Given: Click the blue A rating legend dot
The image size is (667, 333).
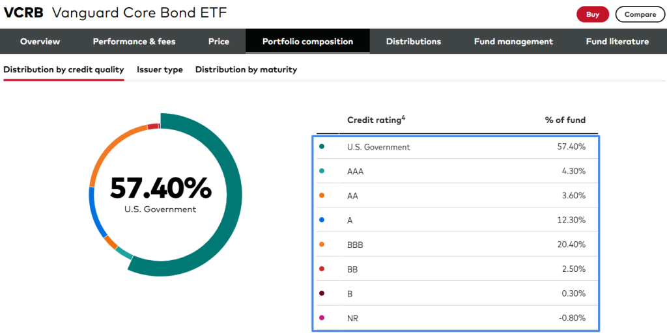Looking at the screenshot, I should click(322, 220).
